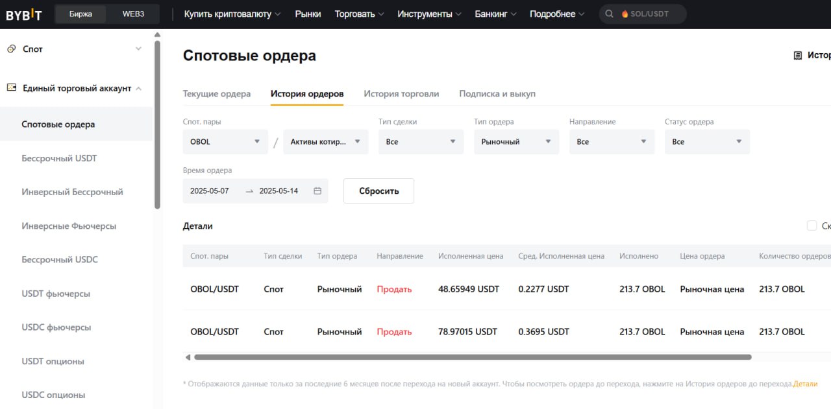
Task: Click the sidebar scrollbar up arrow
Action: [x=157, y=34]
